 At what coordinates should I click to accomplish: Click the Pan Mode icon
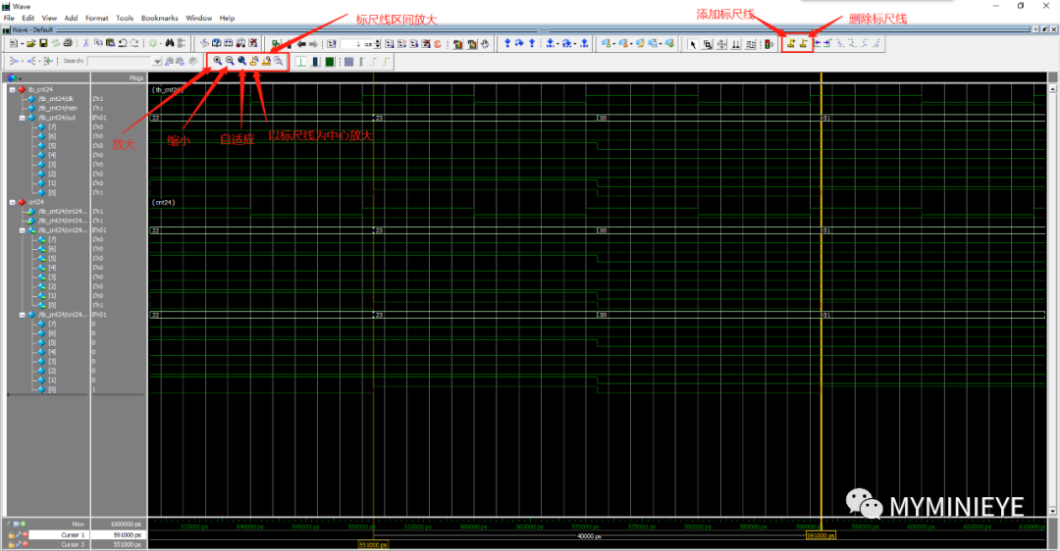721,44
